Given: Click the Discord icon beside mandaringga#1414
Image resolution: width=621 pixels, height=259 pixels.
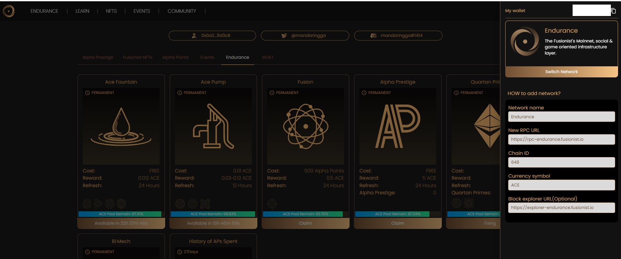Looking at the screenshot, I should [x=373, y=36].
